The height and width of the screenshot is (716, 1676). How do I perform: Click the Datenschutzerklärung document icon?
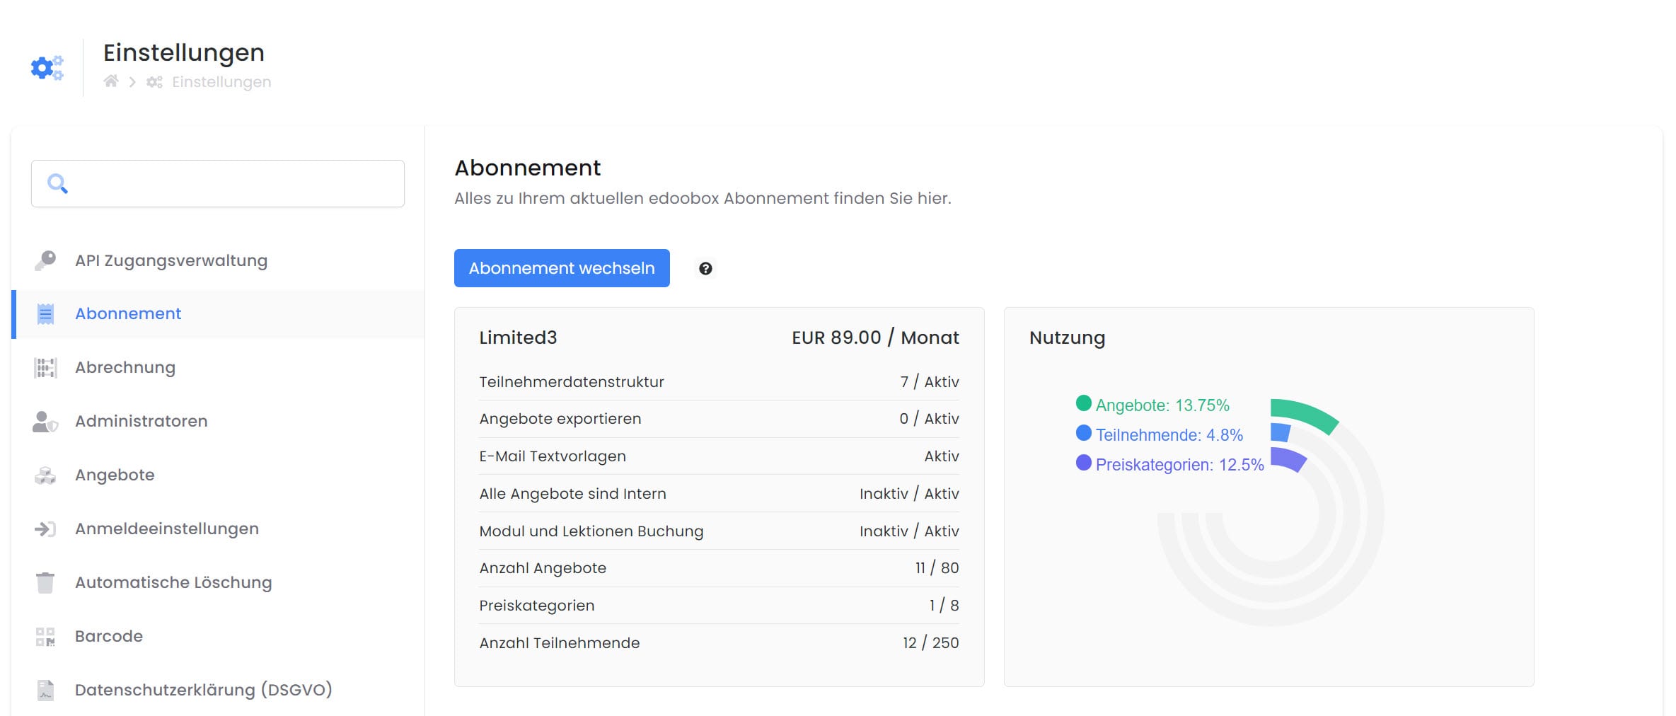coord(45,690)
